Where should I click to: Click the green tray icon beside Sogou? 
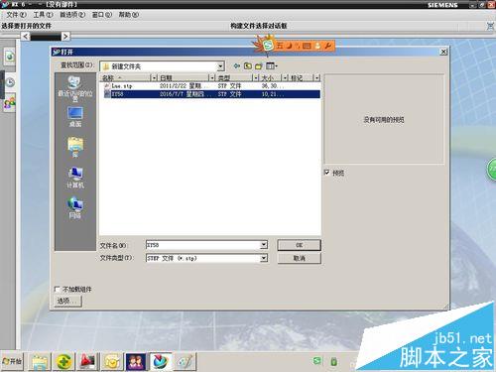[x=333, y=361]
